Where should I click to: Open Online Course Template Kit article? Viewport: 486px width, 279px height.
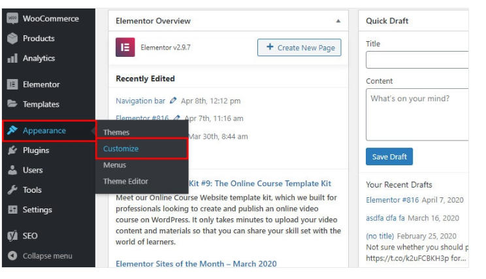click(260, 184)
